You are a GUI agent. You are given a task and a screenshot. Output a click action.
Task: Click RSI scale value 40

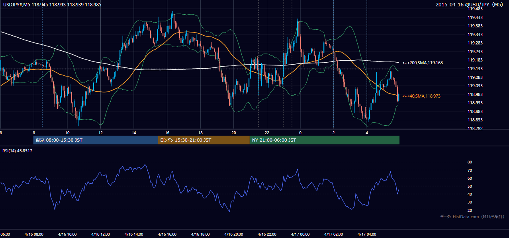point(470,194)
